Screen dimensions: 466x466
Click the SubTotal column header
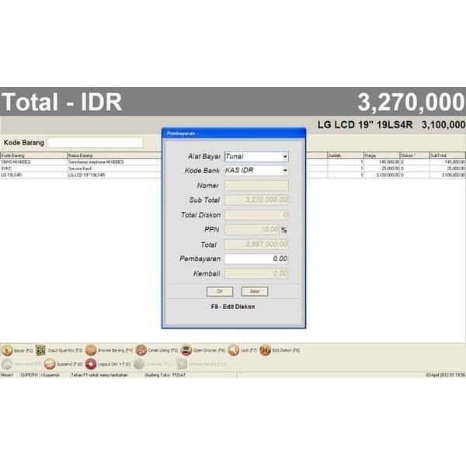[447, 155]
